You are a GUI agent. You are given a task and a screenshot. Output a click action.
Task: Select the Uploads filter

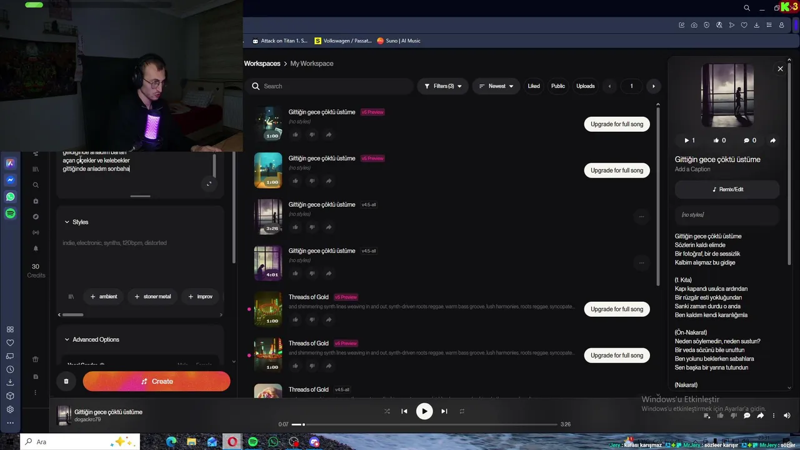(586, 86)
